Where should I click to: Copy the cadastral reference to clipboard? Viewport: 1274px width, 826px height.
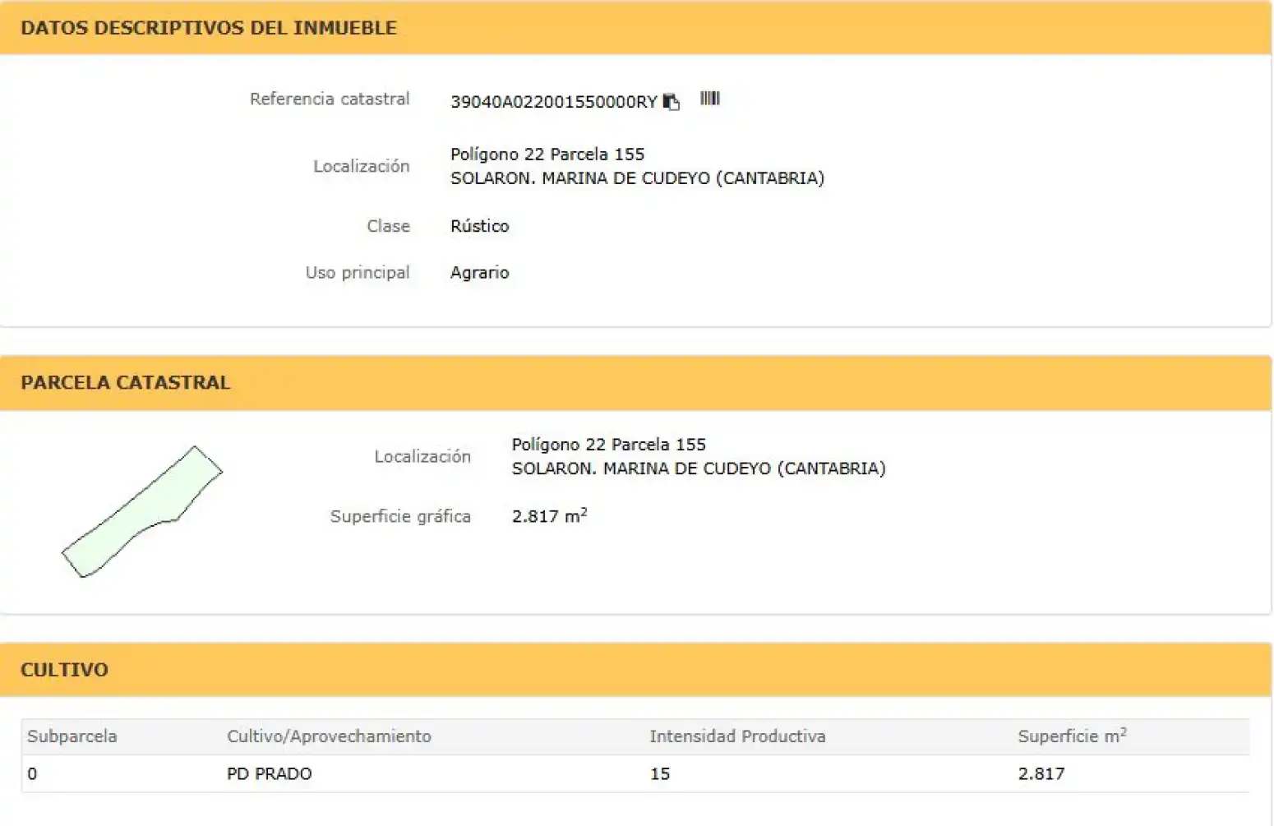tap(672, 101)
